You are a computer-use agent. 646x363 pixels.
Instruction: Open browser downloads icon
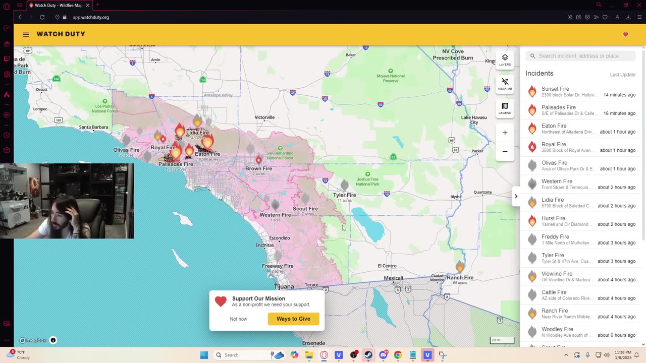(628, 17)
